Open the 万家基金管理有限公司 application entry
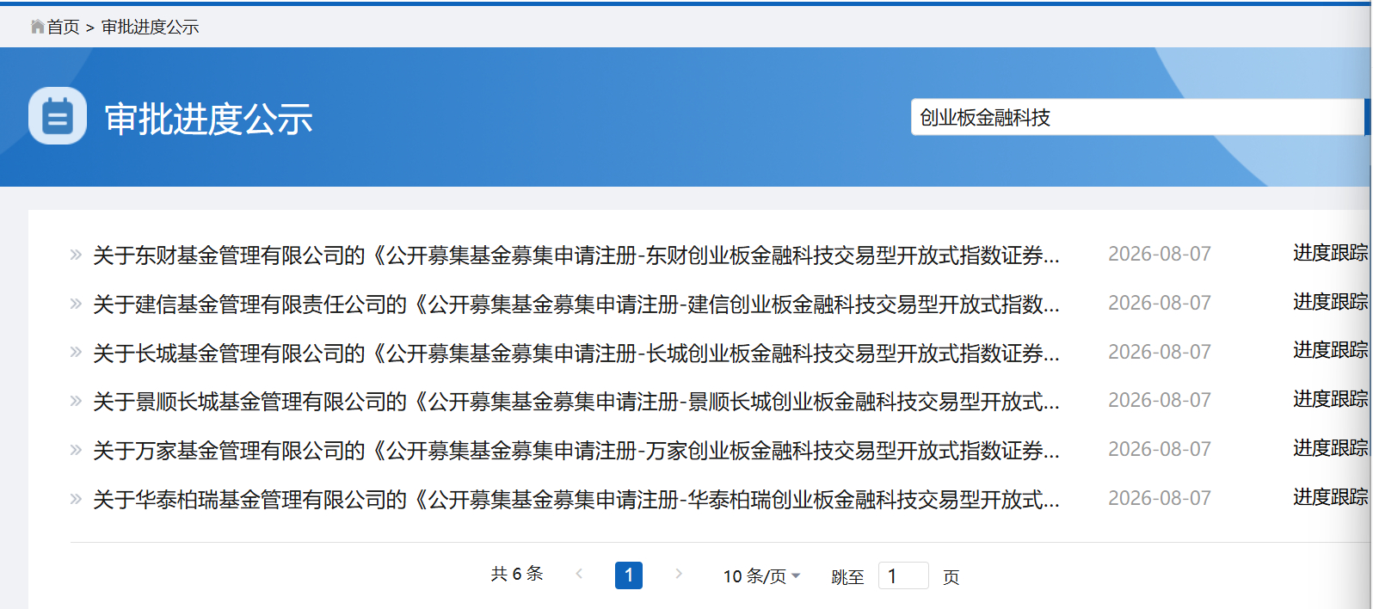This screenshot has height=609, width=1373. point(576,451)
